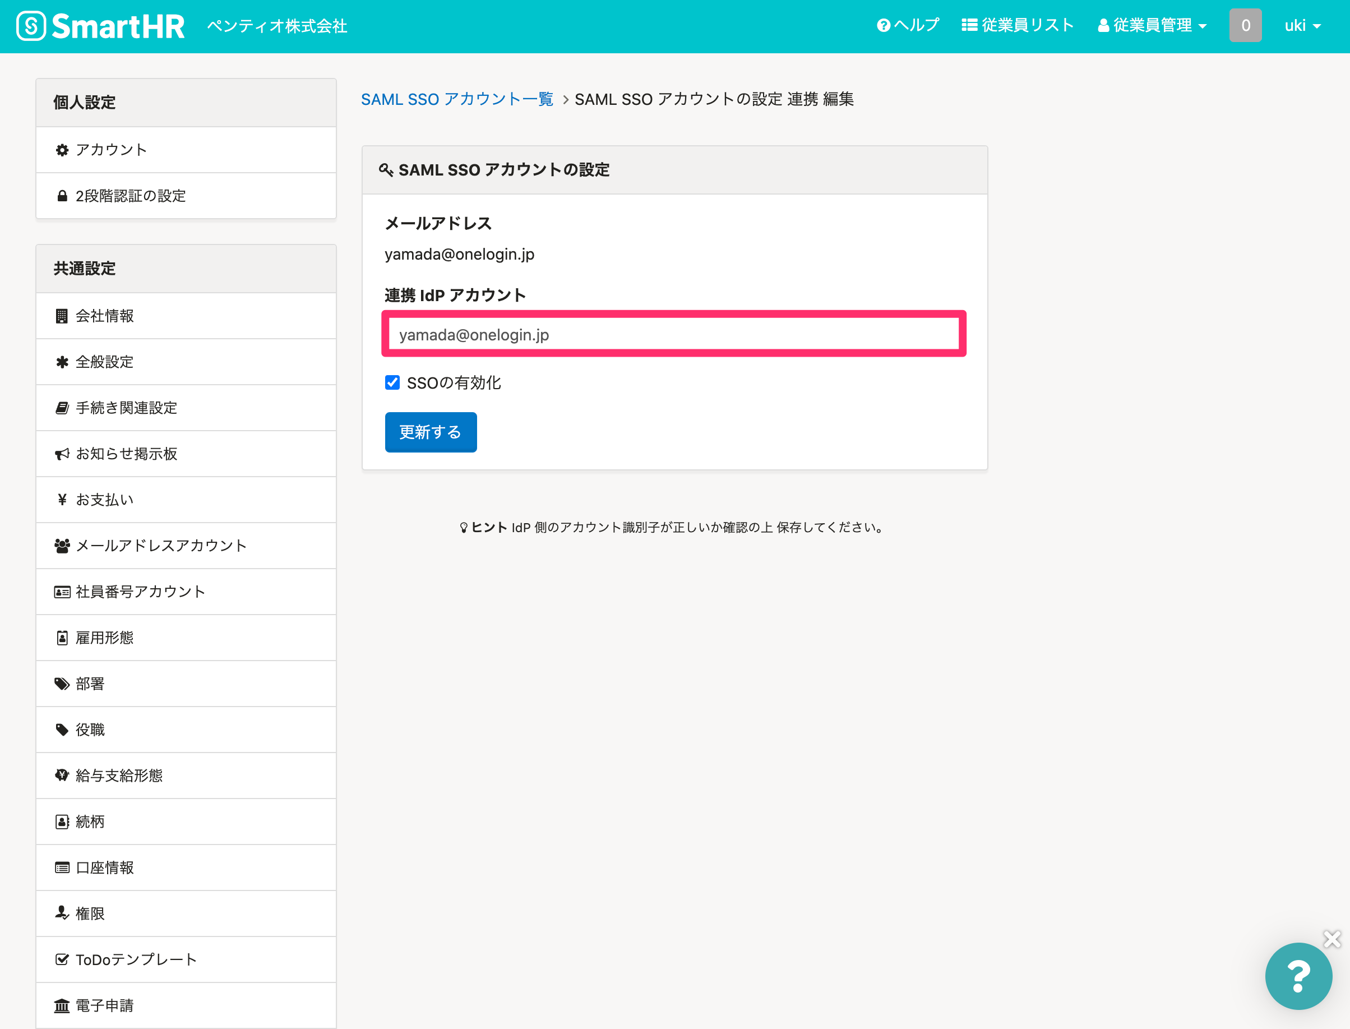Click the 更新する update button
Screen dimensions: 1350x1029
click(431, 432)
